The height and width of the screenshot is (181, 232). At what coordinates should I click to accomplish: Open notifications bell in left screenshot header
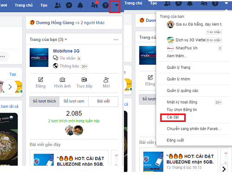(80, 6)
